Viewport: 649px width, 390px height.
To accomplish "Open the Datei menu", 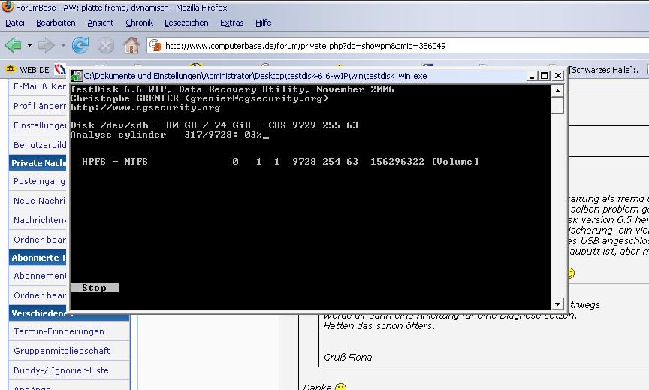I will pos(15,23).
